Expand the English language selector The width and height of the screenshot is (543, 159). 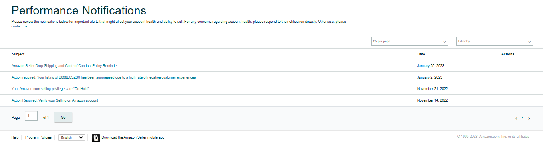72,137
